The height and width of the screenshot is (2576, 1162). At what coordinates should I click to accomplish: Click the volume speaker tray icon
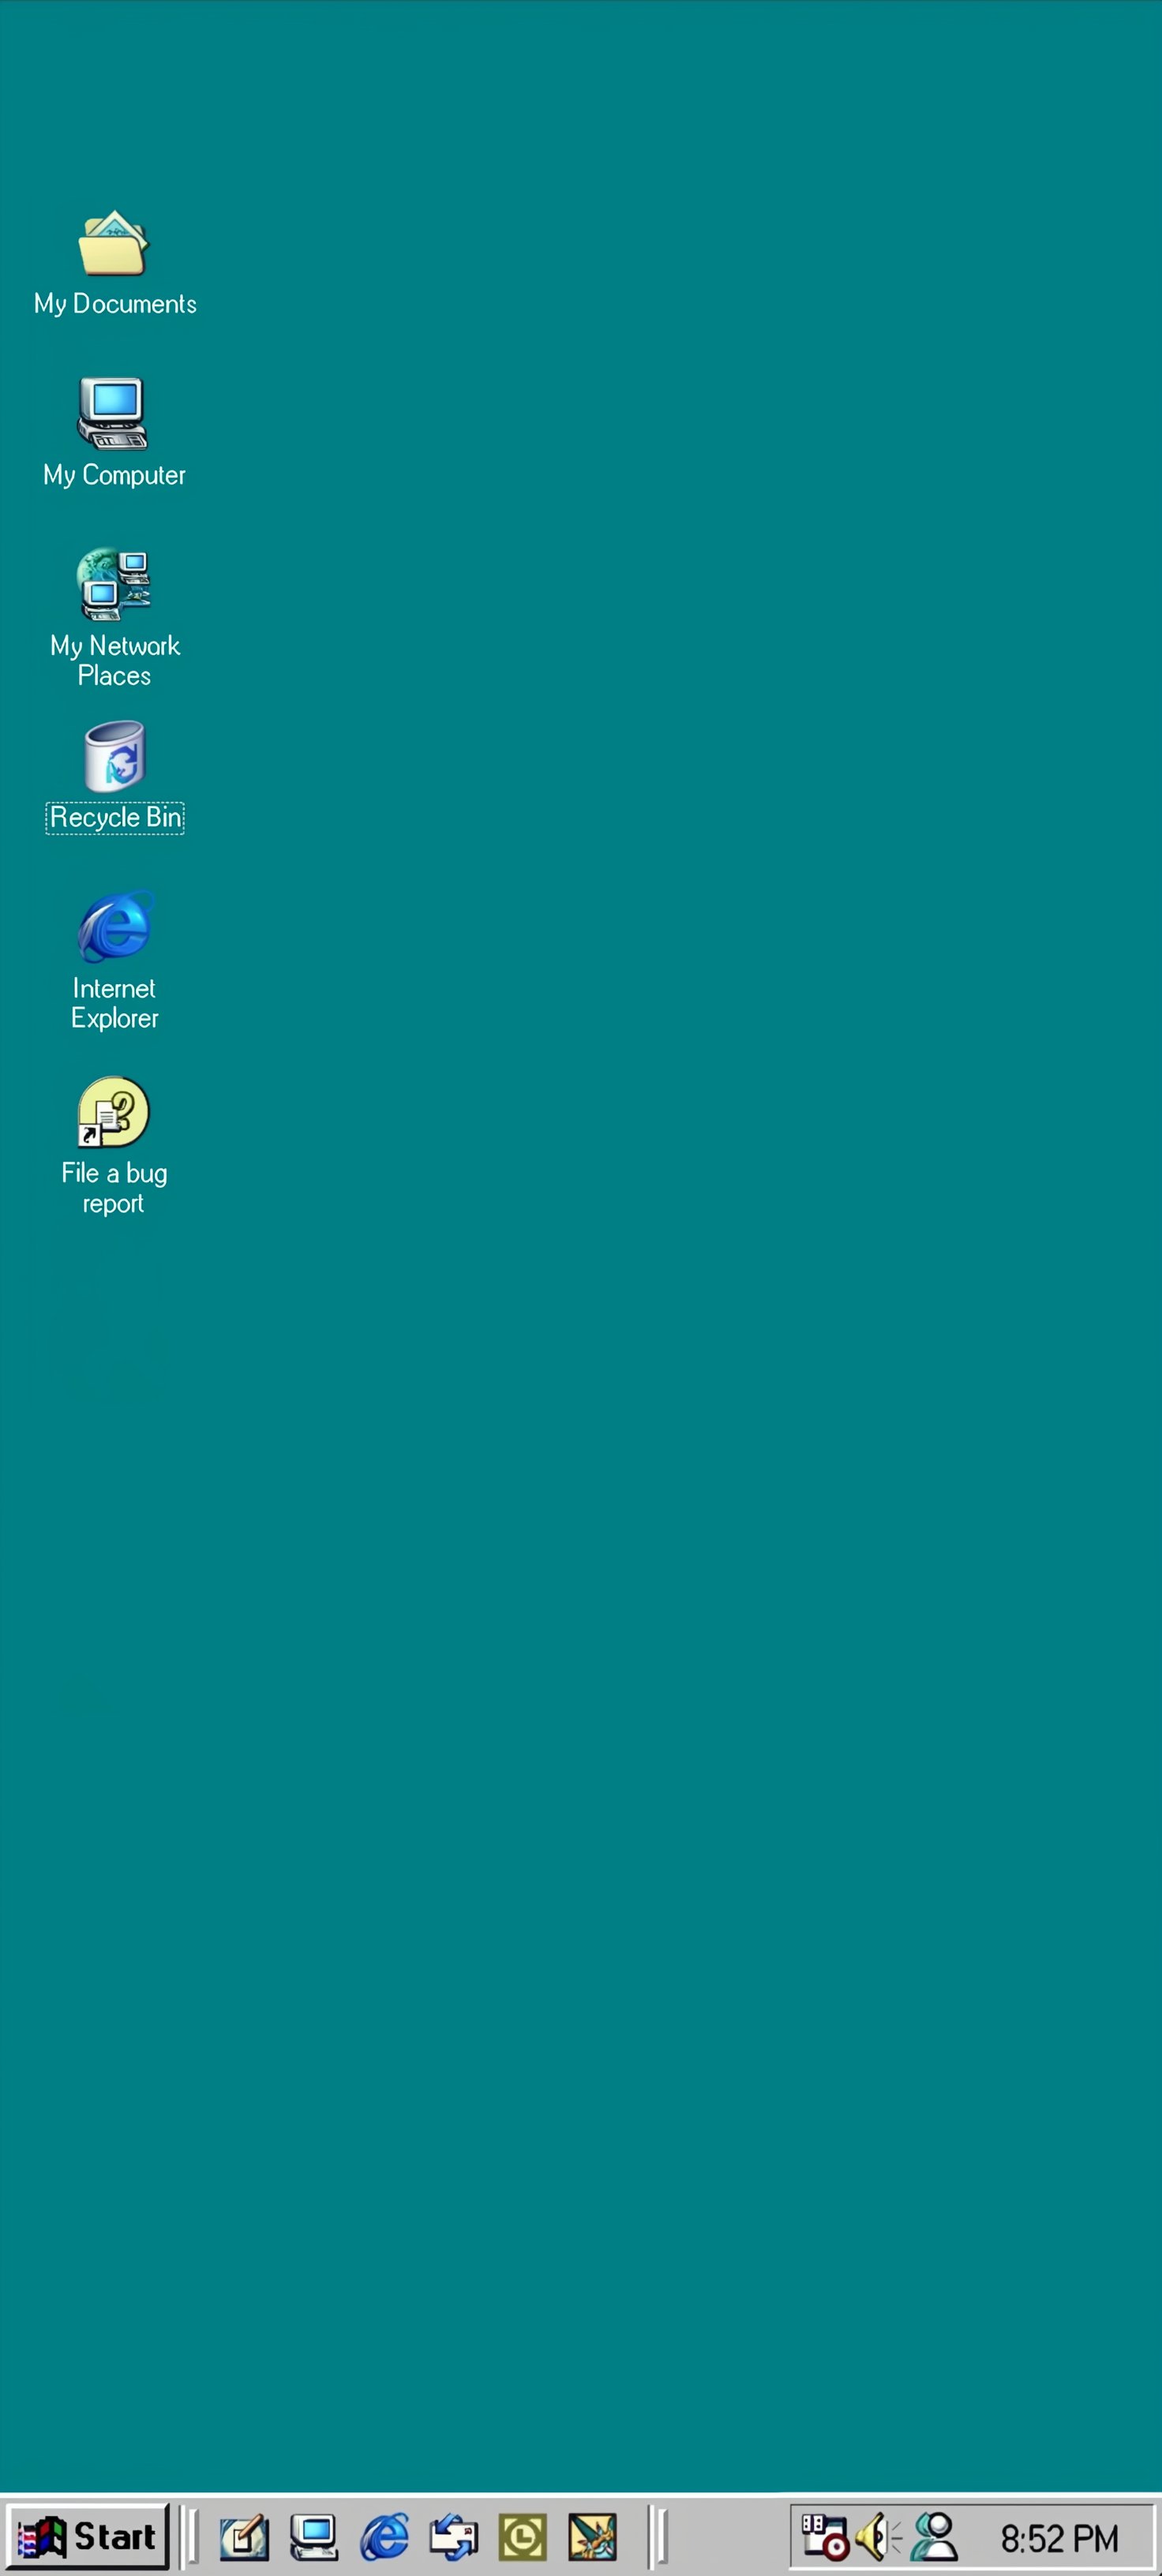coord(878,2537)
